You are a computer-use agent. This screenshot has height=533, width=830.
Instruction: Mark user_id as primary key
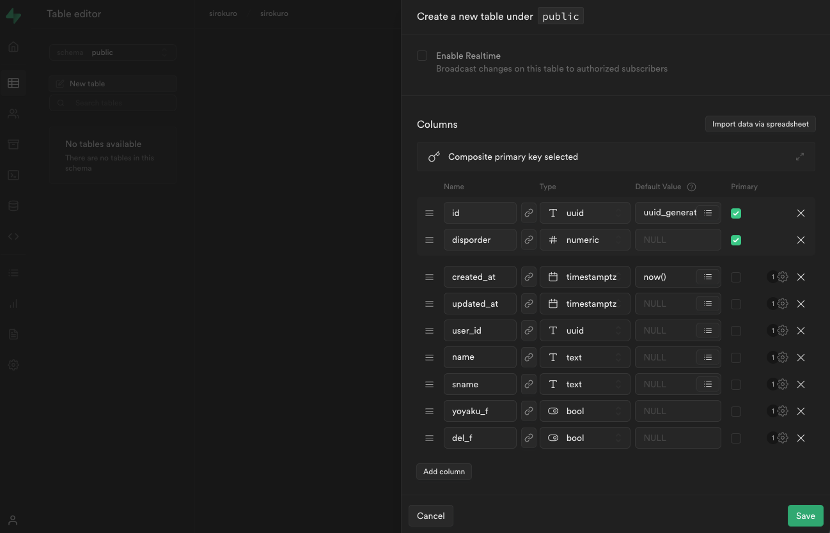click(x=736, y=331)
